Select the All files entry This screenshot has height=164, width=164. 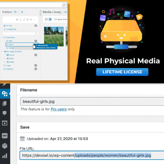(9, 25)
